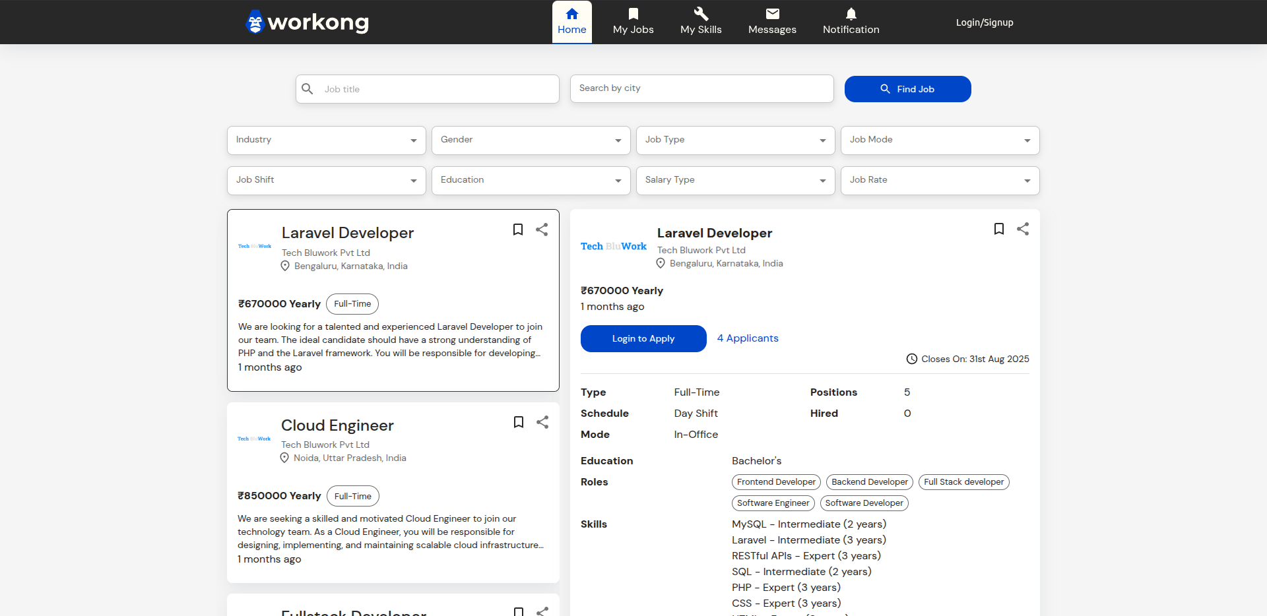Expand the Salary Type dropdown
Image resolution: width=1267 pixels, height=616 pixels.
point(736,181)
